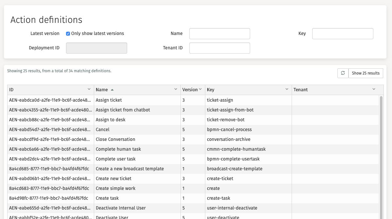Click the refresh results icon

(343, 73)
